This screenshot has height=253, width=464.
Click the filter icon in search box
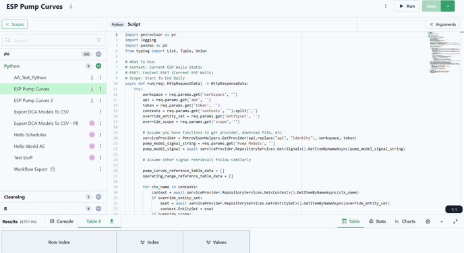point(98,40)
